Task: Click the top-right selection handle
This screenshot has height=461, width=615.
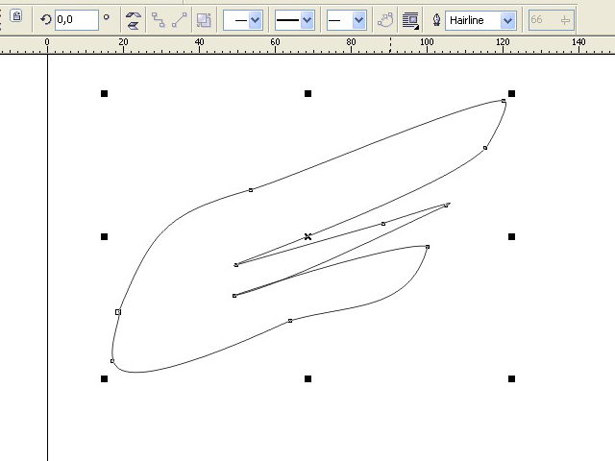Action: [511, 93]
